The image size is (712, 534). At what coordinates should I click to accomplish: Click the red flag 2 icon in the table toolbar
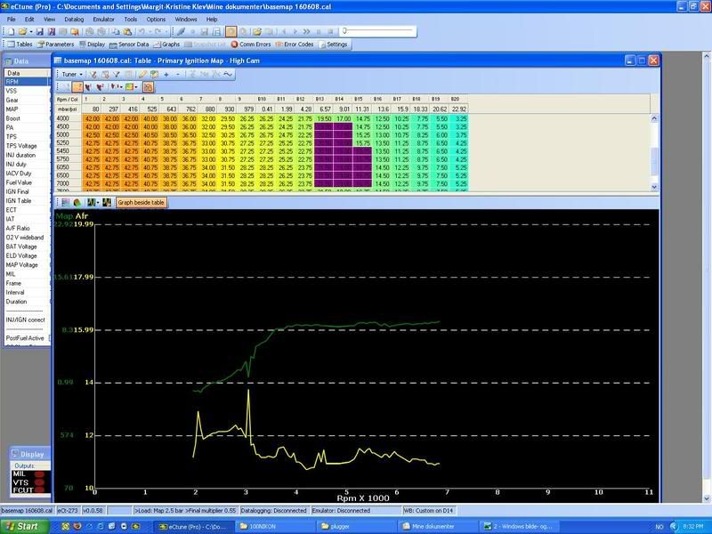(101, 86)
